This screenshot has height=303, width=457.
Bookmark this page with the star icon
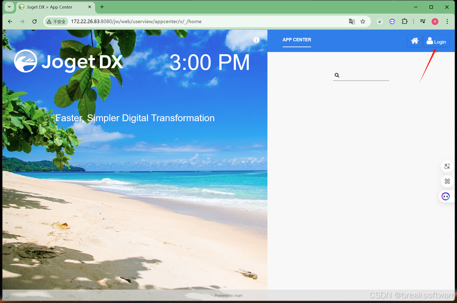click(363, 21)
